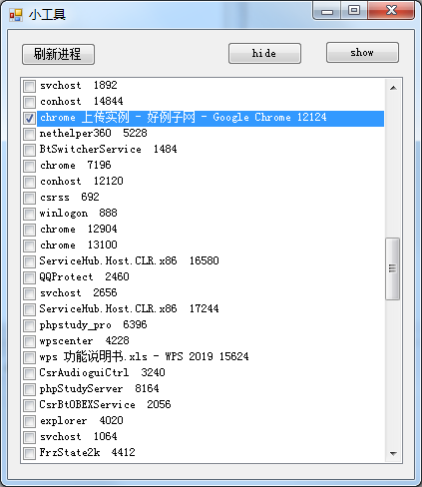
Task: Tick the QQProtect 2460 checkbox
Action: (29, 277)
